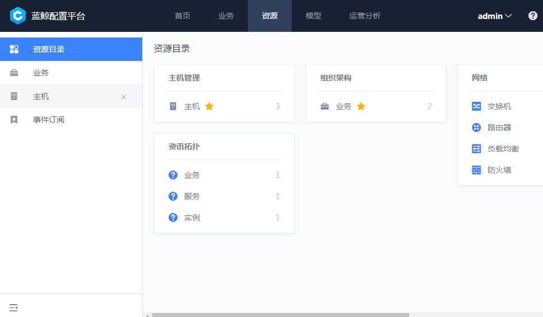Click the question icon beside 服务
The height and width of the screenshot is (317, 543).
pos(173,196)
